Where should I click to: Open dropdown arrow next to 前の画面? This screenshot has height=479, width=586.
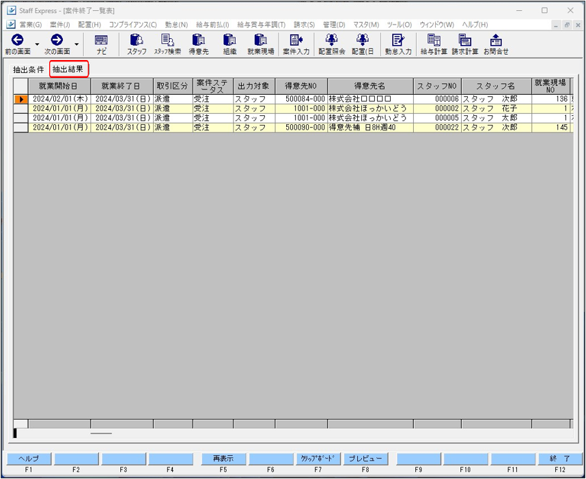pyautogui.click(x=37, y=44)
